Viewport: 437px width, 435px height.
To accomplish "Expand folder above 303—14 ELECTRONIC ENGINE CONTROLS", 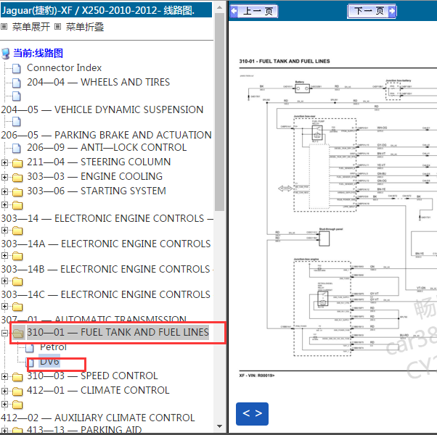I will coord(4,205).
